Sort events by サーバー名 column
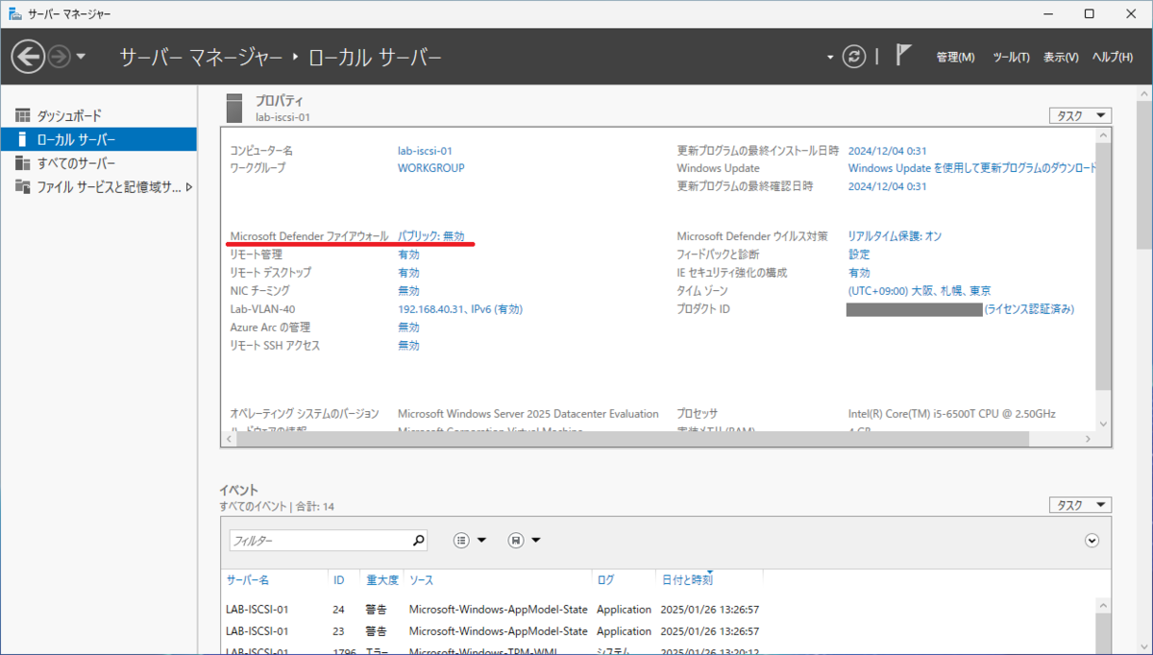 [247, 580]
